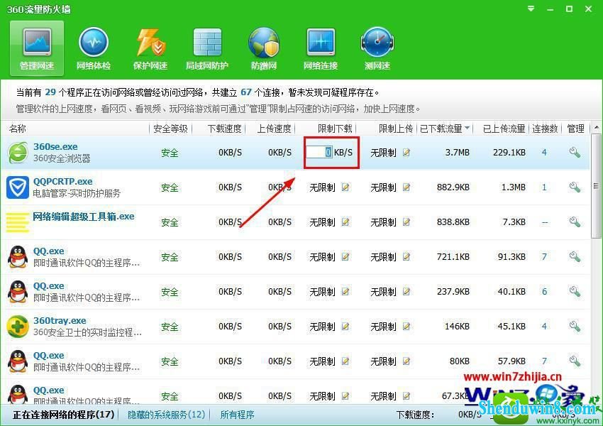Select the 838.8KB downloaded value
The width and height of the screenshot is (603, 426).
click(x=453, y=222)
